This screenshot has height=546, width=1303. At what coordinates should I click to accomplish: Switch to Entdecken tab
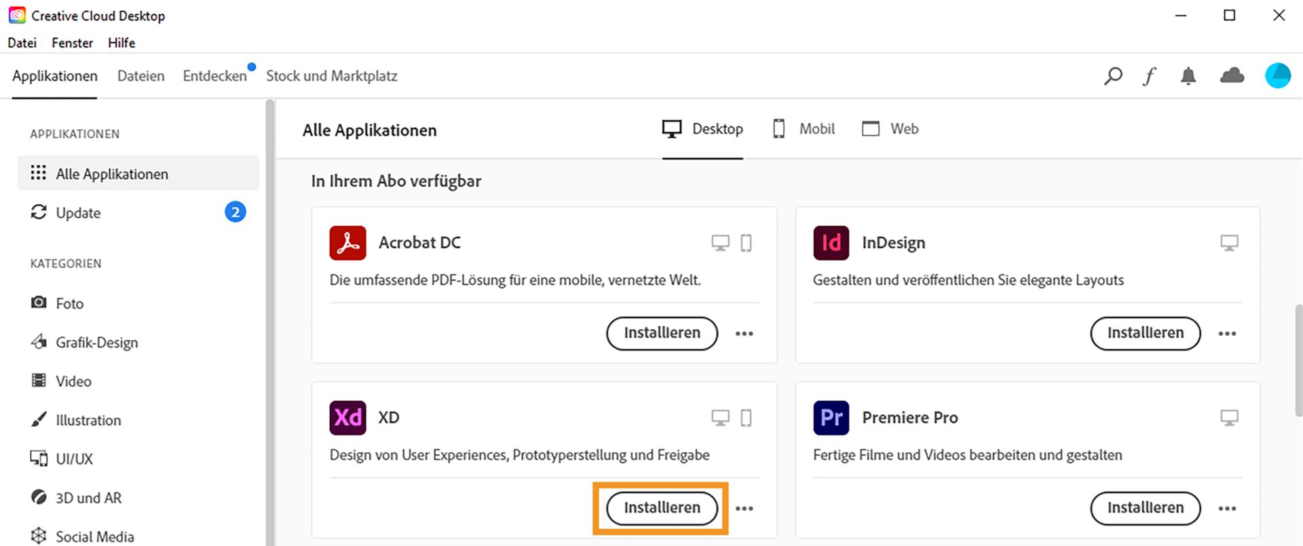(x=214, y=76)
